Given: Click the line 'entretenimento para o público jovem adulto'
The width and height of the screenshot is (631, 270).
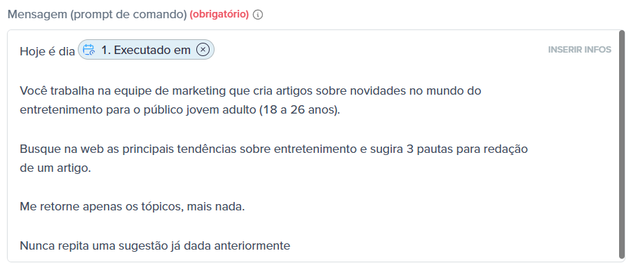Looking at the screenshot, I should click(180, 110).
